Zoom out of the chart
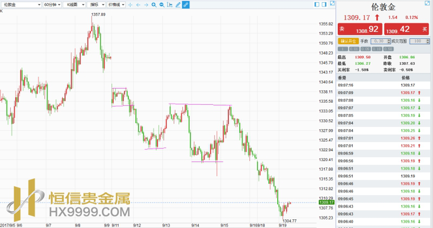Viewport: 433px width, 228px height. [162, 5]
